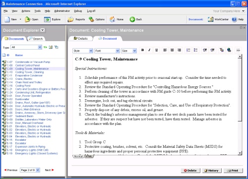The height and width of the screenshot is (179, 248).
Task: Insert hyperlink with globe icon
Action: click(229, 50)
